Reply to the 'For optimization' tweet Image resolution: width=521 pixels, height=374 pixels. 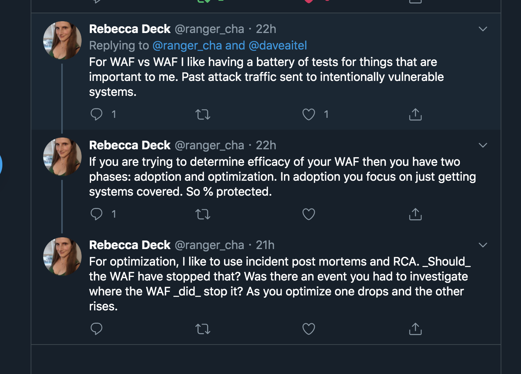(97, 329)
